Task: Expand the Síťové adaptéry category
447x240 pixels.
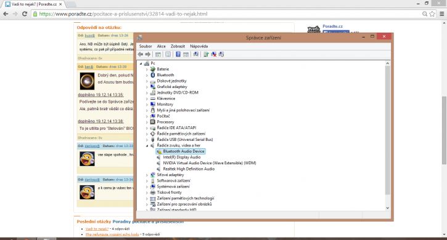Action: (x=147, y=175)
